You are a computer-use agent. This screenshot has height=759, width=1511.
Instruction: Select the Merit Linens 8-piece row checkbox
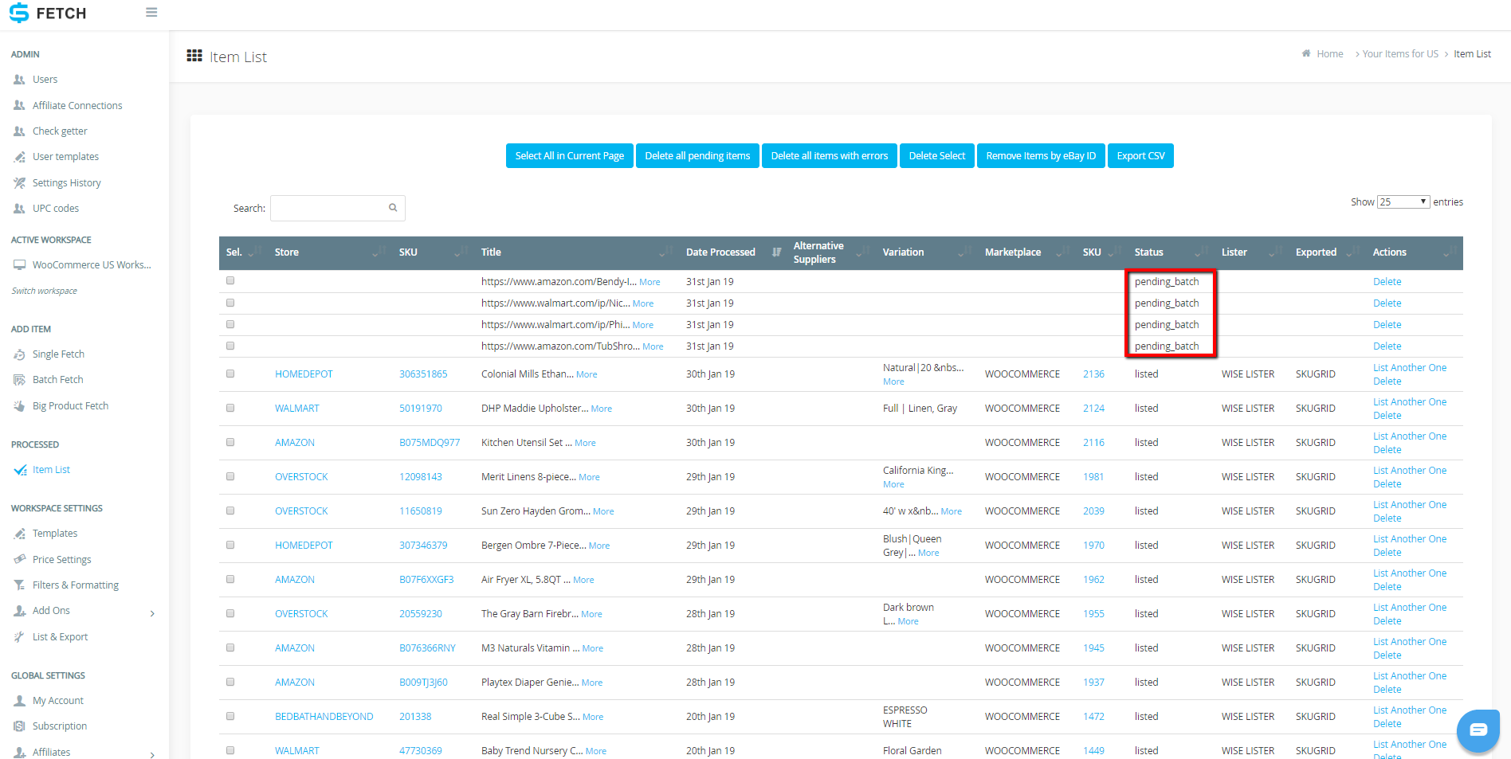pyautogui.click(x=230, y=476)
